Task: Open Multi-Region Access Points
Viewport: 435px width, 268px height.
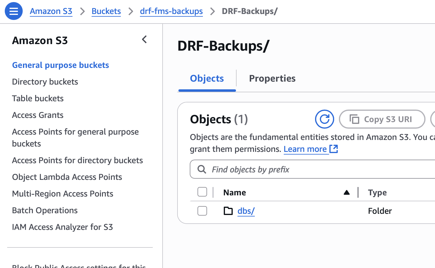Action: [63, 194]
